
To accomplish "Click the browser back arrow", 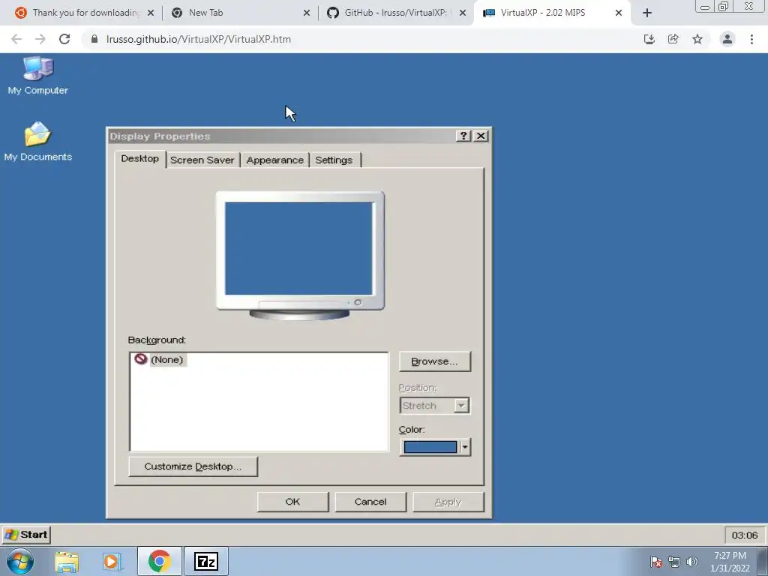I will (16, 39).
